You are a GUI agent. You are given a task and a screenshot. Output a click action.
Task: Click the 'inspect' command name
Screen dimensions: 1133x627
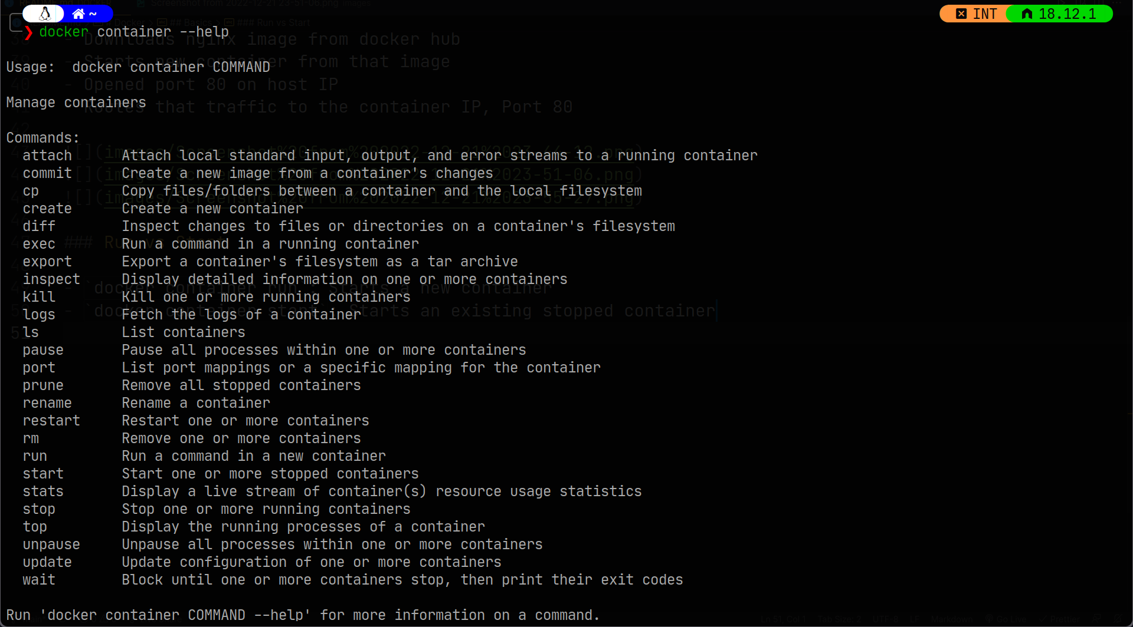coord(51,279)
